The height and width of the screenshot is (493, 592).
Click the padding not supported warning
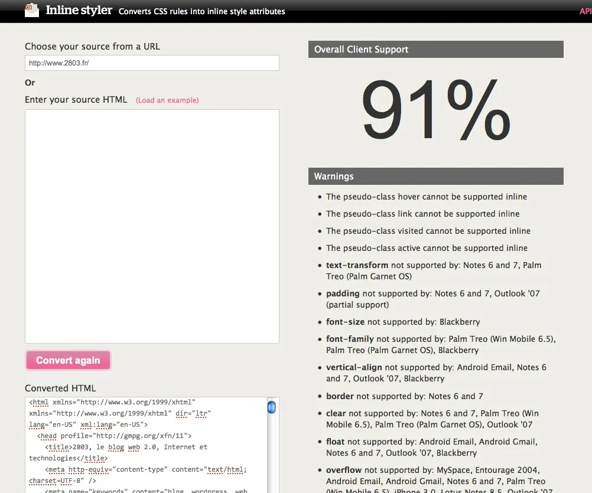[433, 299]
